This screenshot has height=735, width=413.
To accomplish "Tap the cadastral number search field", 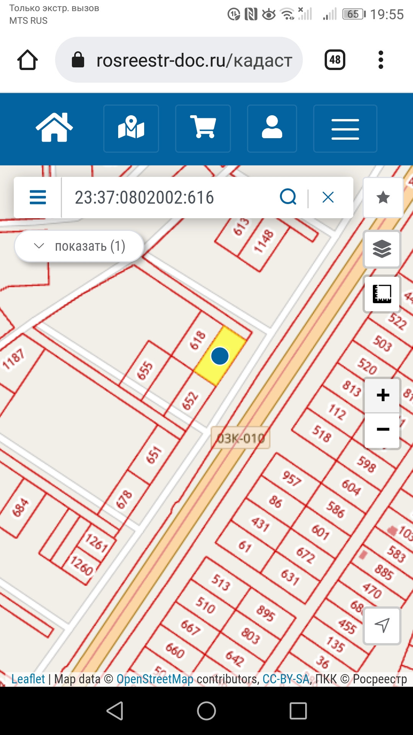I will (x=168, y=198).
